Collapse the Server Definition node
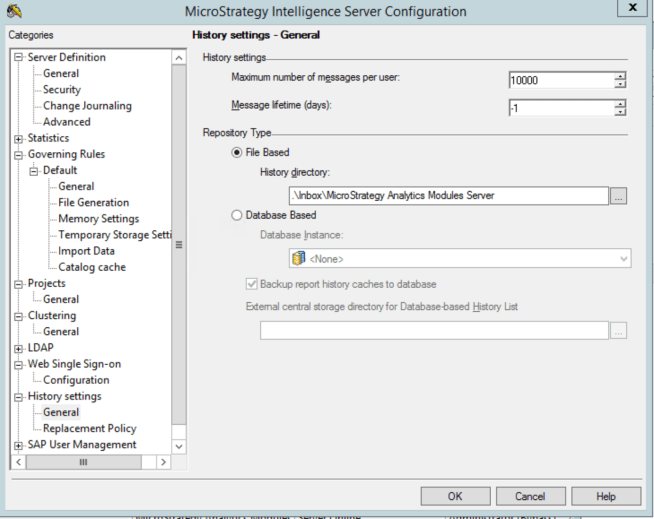The height and width of the screenshot is (519, 654). coord(18,57)
